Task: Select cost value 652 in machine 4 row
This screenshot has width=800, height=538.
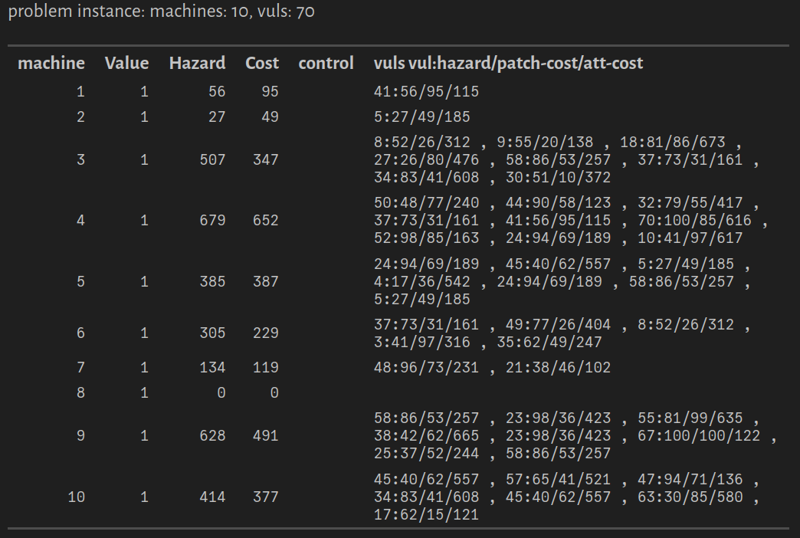Action: [265, 221]
